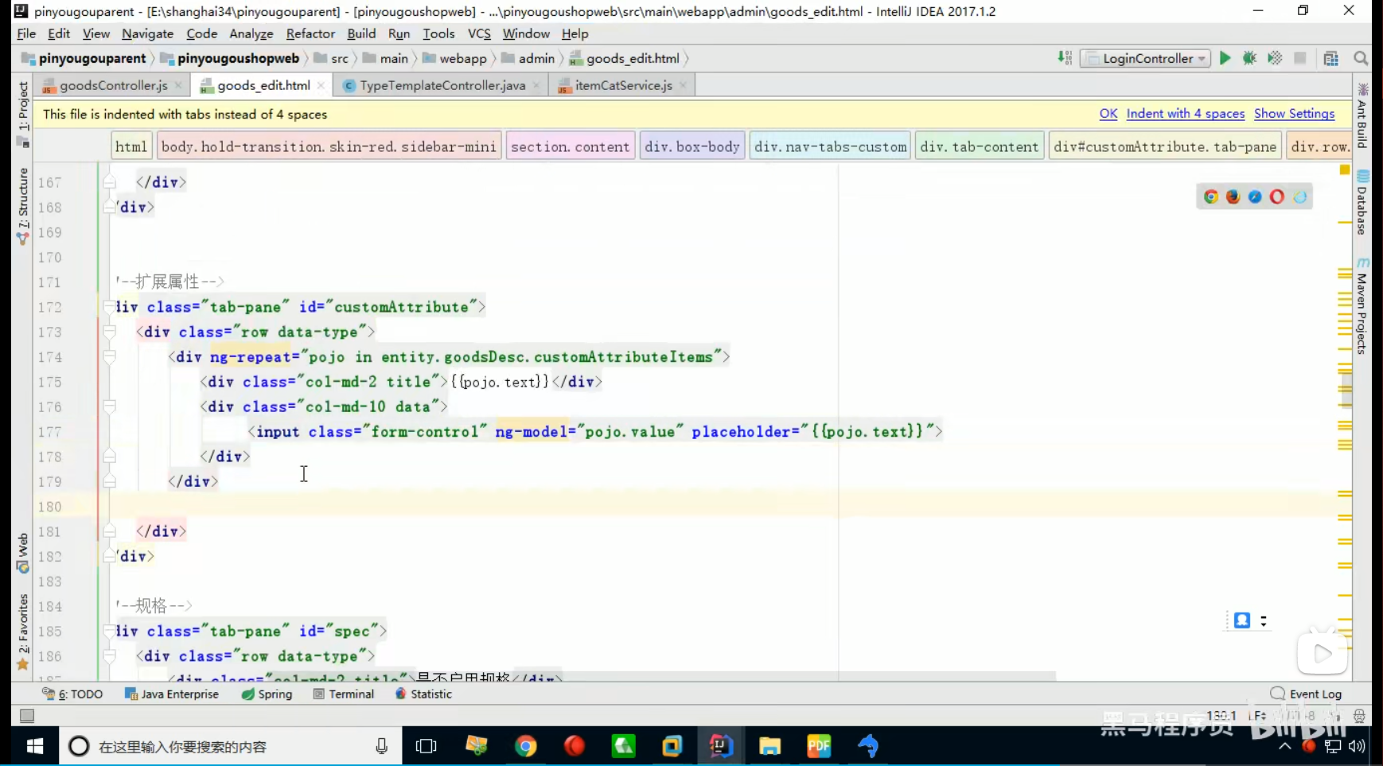Click OK in the indentation notice
The image size is (1383, 766).
[x=1108, y=114]
